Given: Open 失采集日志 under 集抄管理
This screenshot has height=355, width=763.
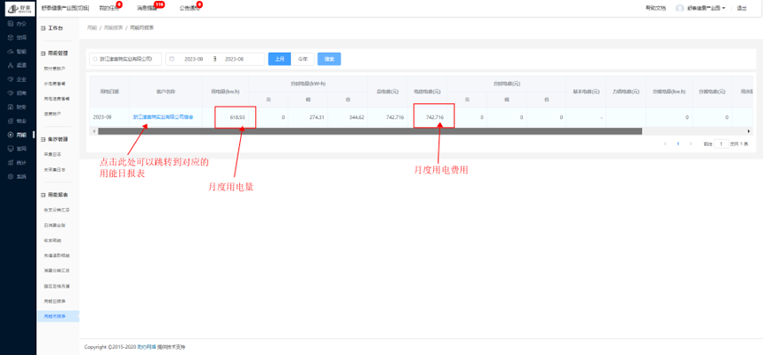Looking at the screenshot, I should [55, 170].
